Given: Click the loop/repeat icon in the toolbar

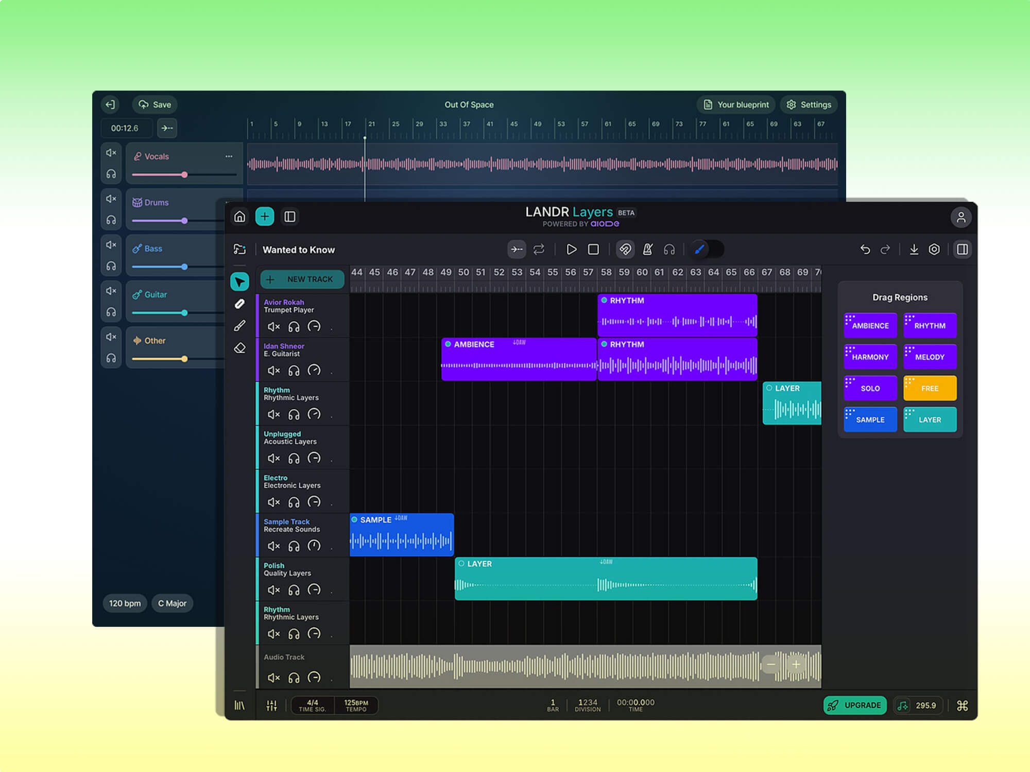Looking at the screenshot, I should 539,249.
